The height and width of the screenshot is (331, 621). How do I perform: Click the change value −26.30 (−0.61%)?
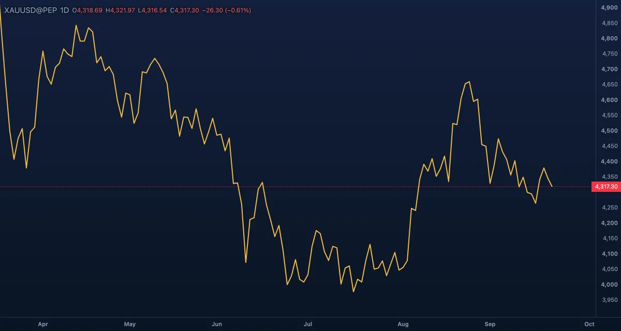click(x=226, y=10)
